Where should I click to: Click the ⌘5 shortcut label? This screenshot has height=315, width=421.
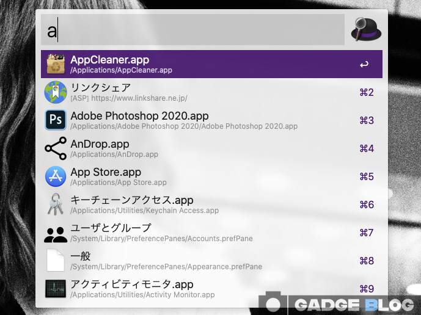coord(367,176)
